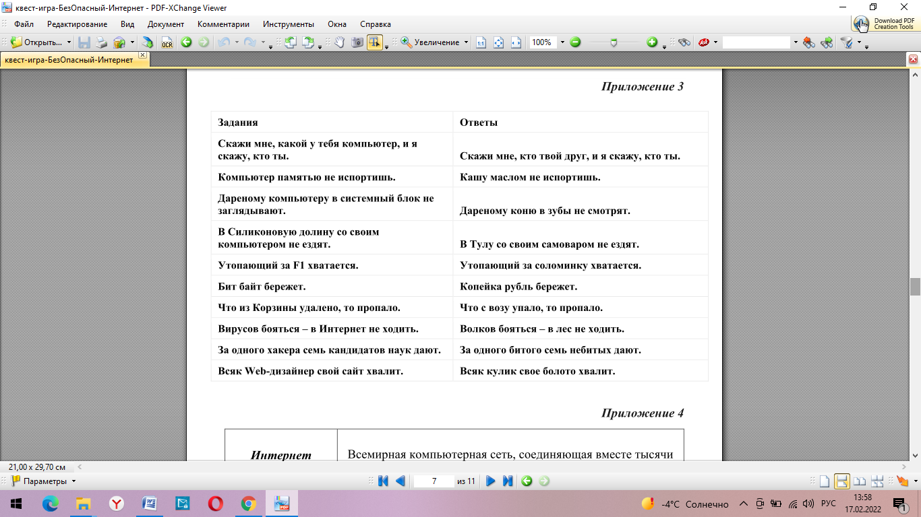Expand the Открыть dropdown arrow
This screenshot has width=921, height=517.
[x=69, y=42]
